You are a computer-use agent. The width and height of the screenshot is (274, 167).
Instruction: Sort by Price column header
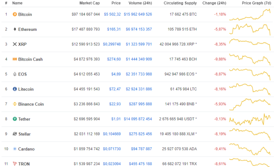click(x=116, y=3)
